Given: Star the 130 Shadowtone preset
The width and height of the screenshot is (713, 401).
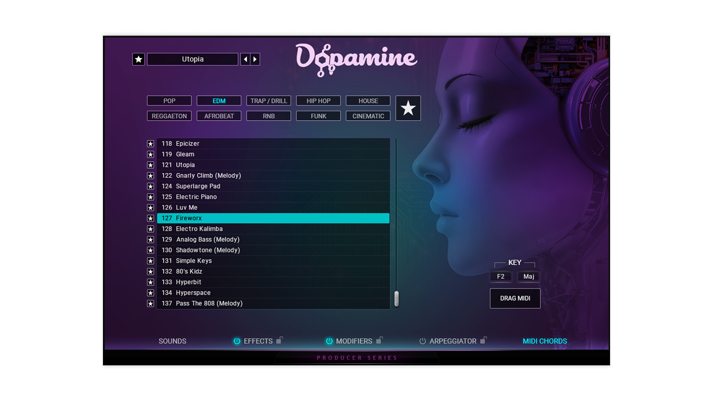Looking at the screenshot, I should pos(150,250).
